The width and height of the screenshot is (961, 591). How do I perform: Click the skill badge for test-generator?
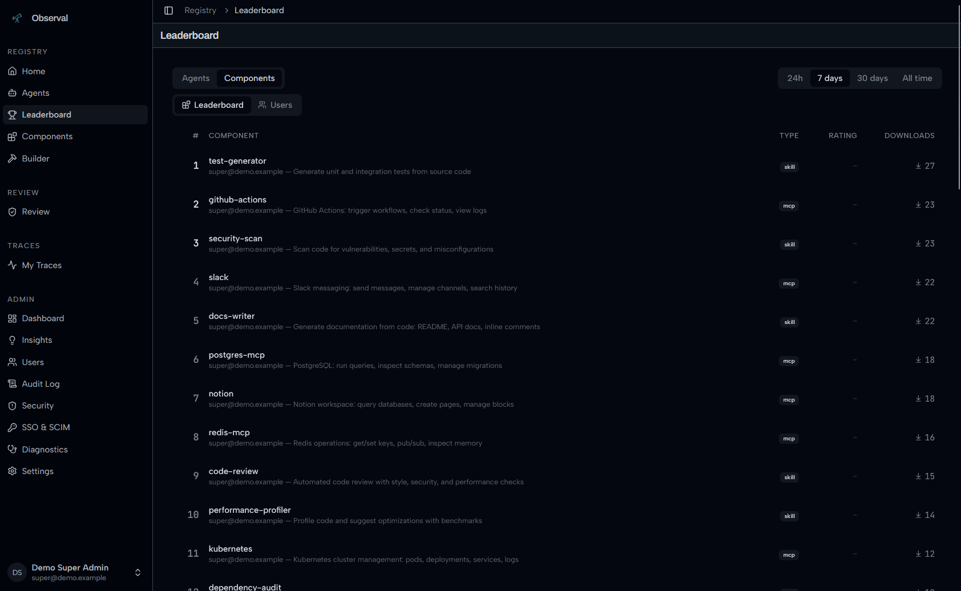coord(789,167)
